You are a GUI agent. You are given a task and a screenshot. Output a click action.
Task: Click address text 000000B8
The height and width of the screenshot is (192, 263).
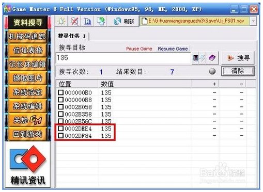tap(78, 100)
